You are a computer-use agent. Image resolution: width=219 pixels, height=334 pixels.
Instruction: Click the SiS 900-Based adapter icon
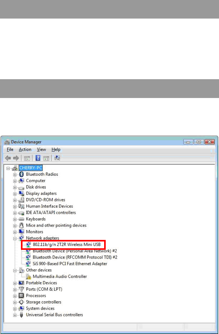29,264
